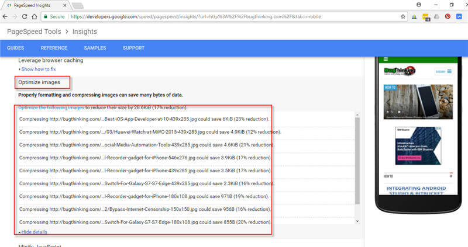Screen dimensions: 468x247
Task: Click the Leverage browser caching heading
Action: coord(51,60)
